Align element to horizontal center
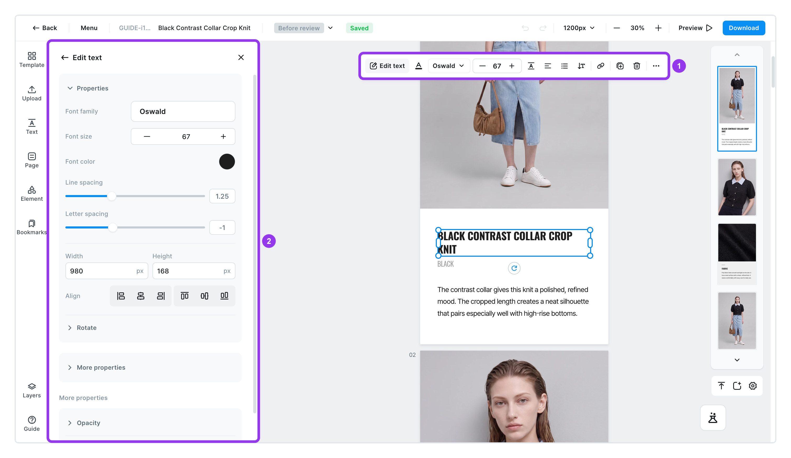791x458 pixels. (141, 296)
